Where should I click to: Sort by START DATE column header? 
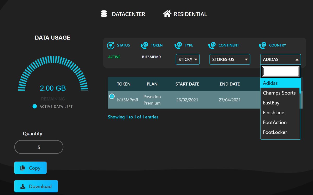tap(187, 84)
